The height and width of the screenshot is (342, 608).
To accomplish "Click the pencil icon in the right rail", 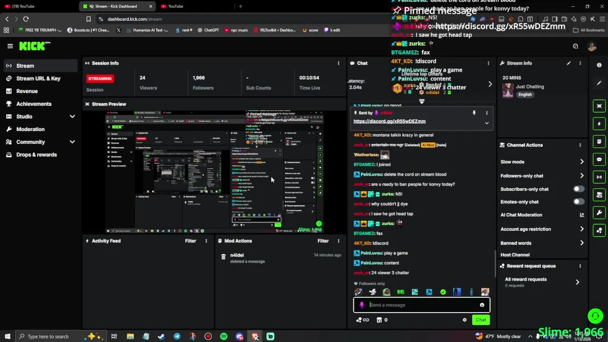I will coord(599,83).
